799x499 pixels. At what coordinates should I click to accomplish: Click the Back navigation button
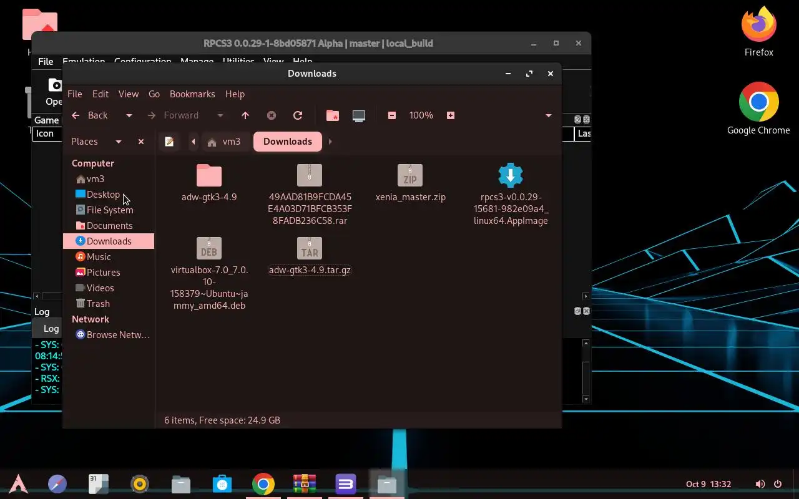[x=90, y=115]
